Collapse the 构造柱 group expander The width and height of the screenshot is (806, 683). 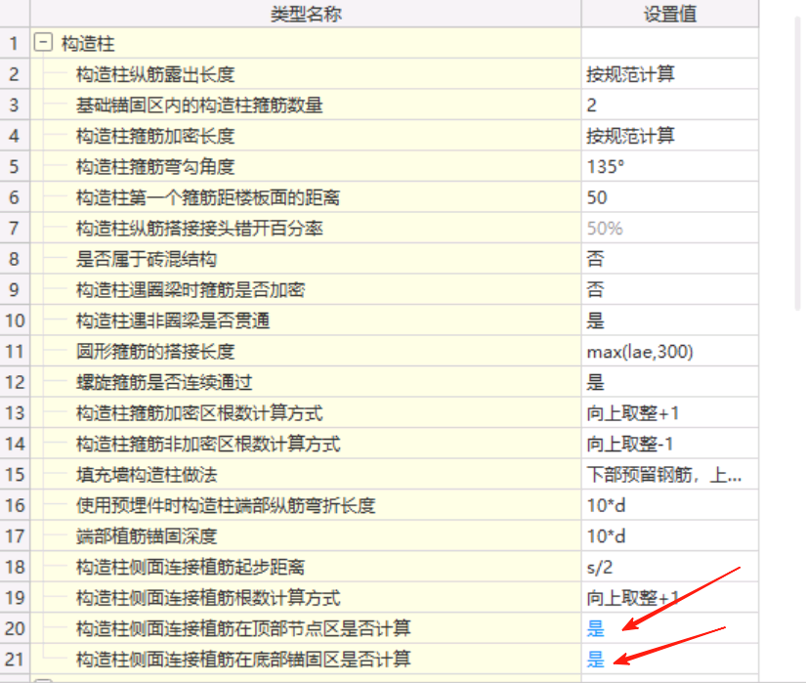(x=43, y=43)
